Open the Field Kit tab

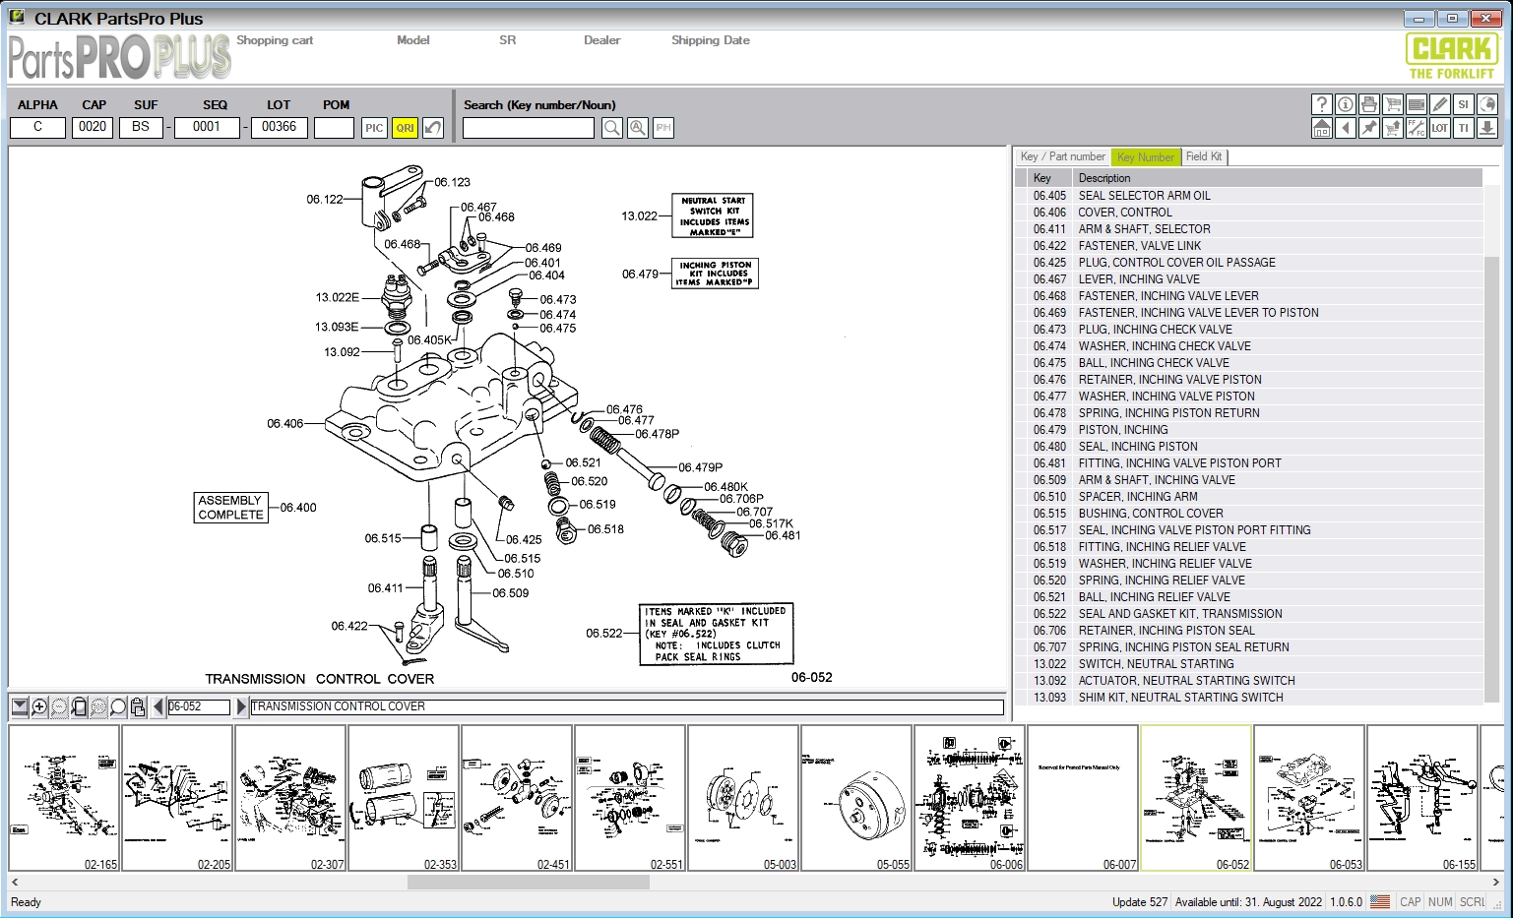click(x=1204, y=156)
